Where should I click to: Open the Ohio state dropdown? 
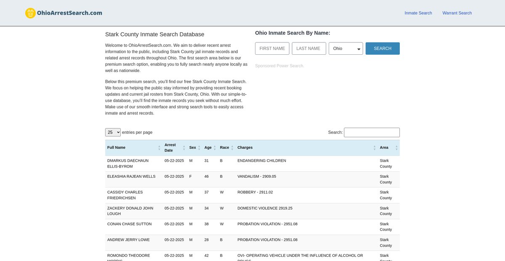[346, 48]
